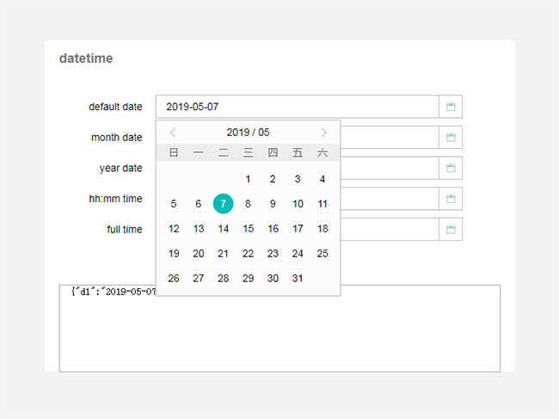559x419 pixels.
Task: Open the 2019 / 05 month-year header
Action: click(x=248, y=132)
